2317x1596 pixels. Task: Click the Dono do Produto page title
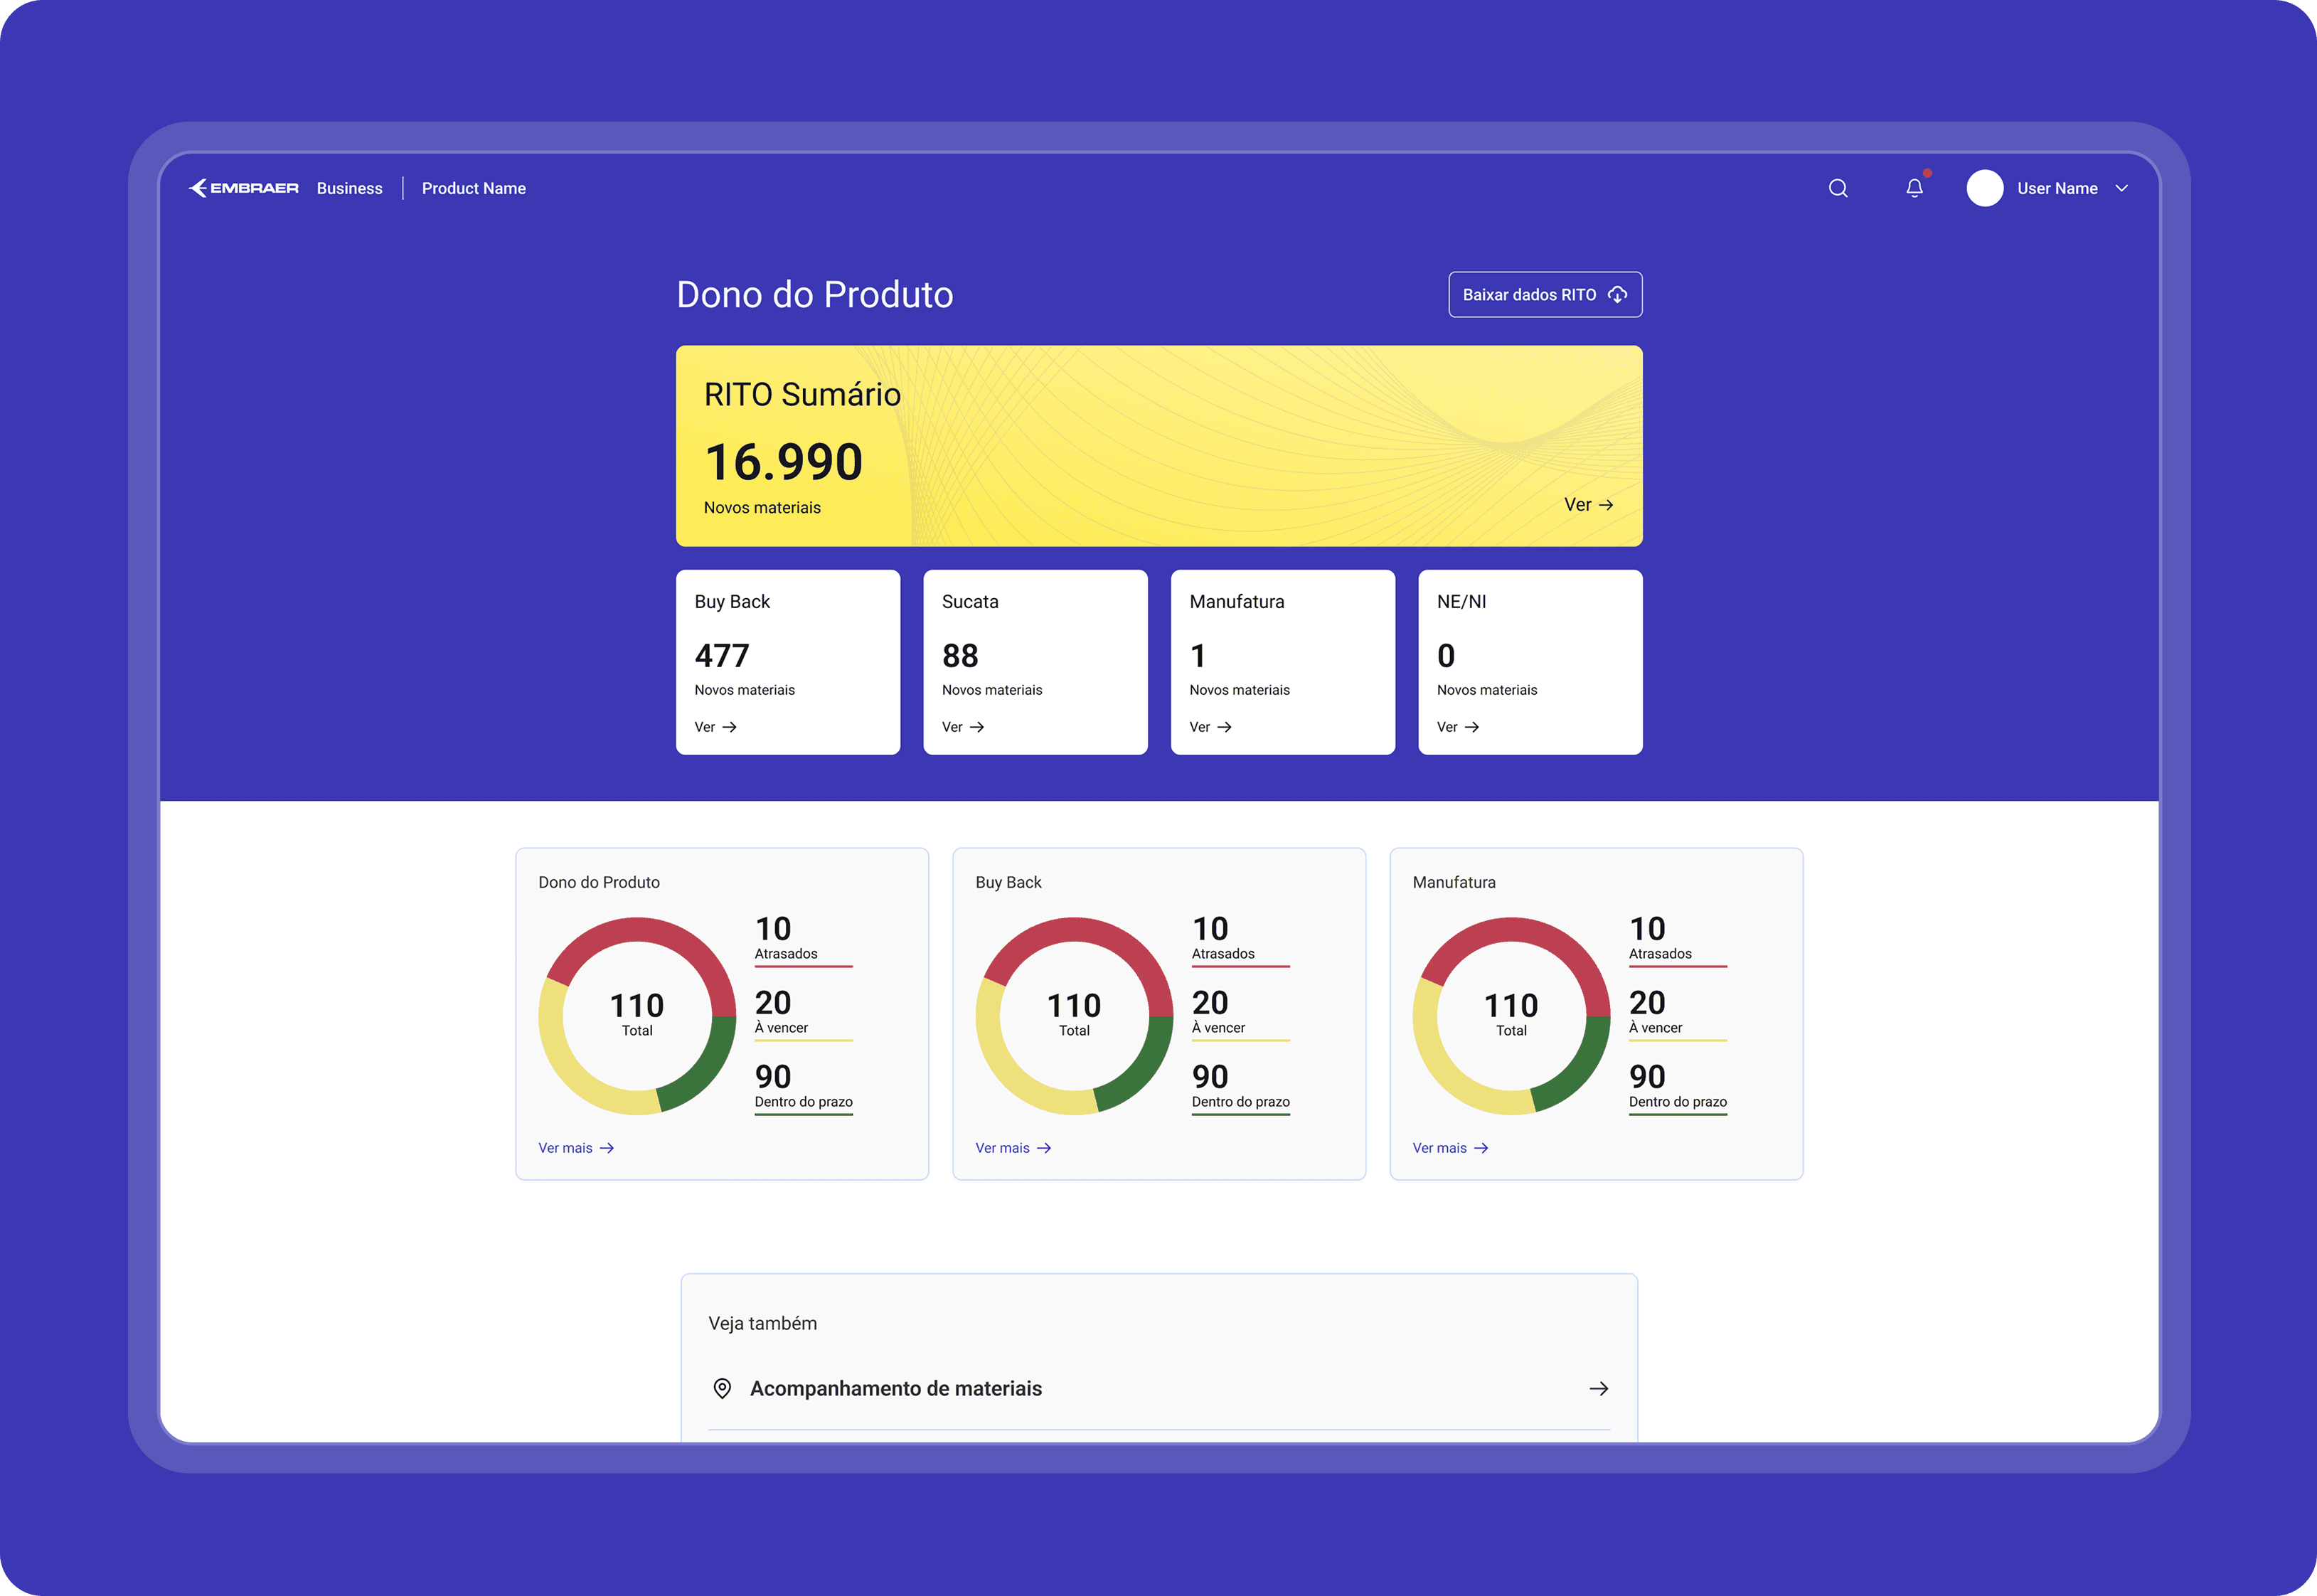(814, 294)
